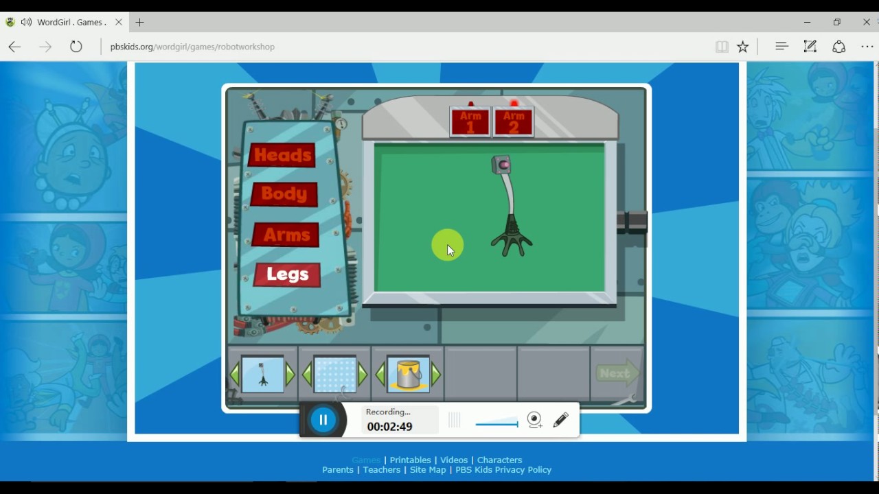This screenshot has width=879, height=494.
Task: Select the Arm 2 indicator
Action: (514, 122)
